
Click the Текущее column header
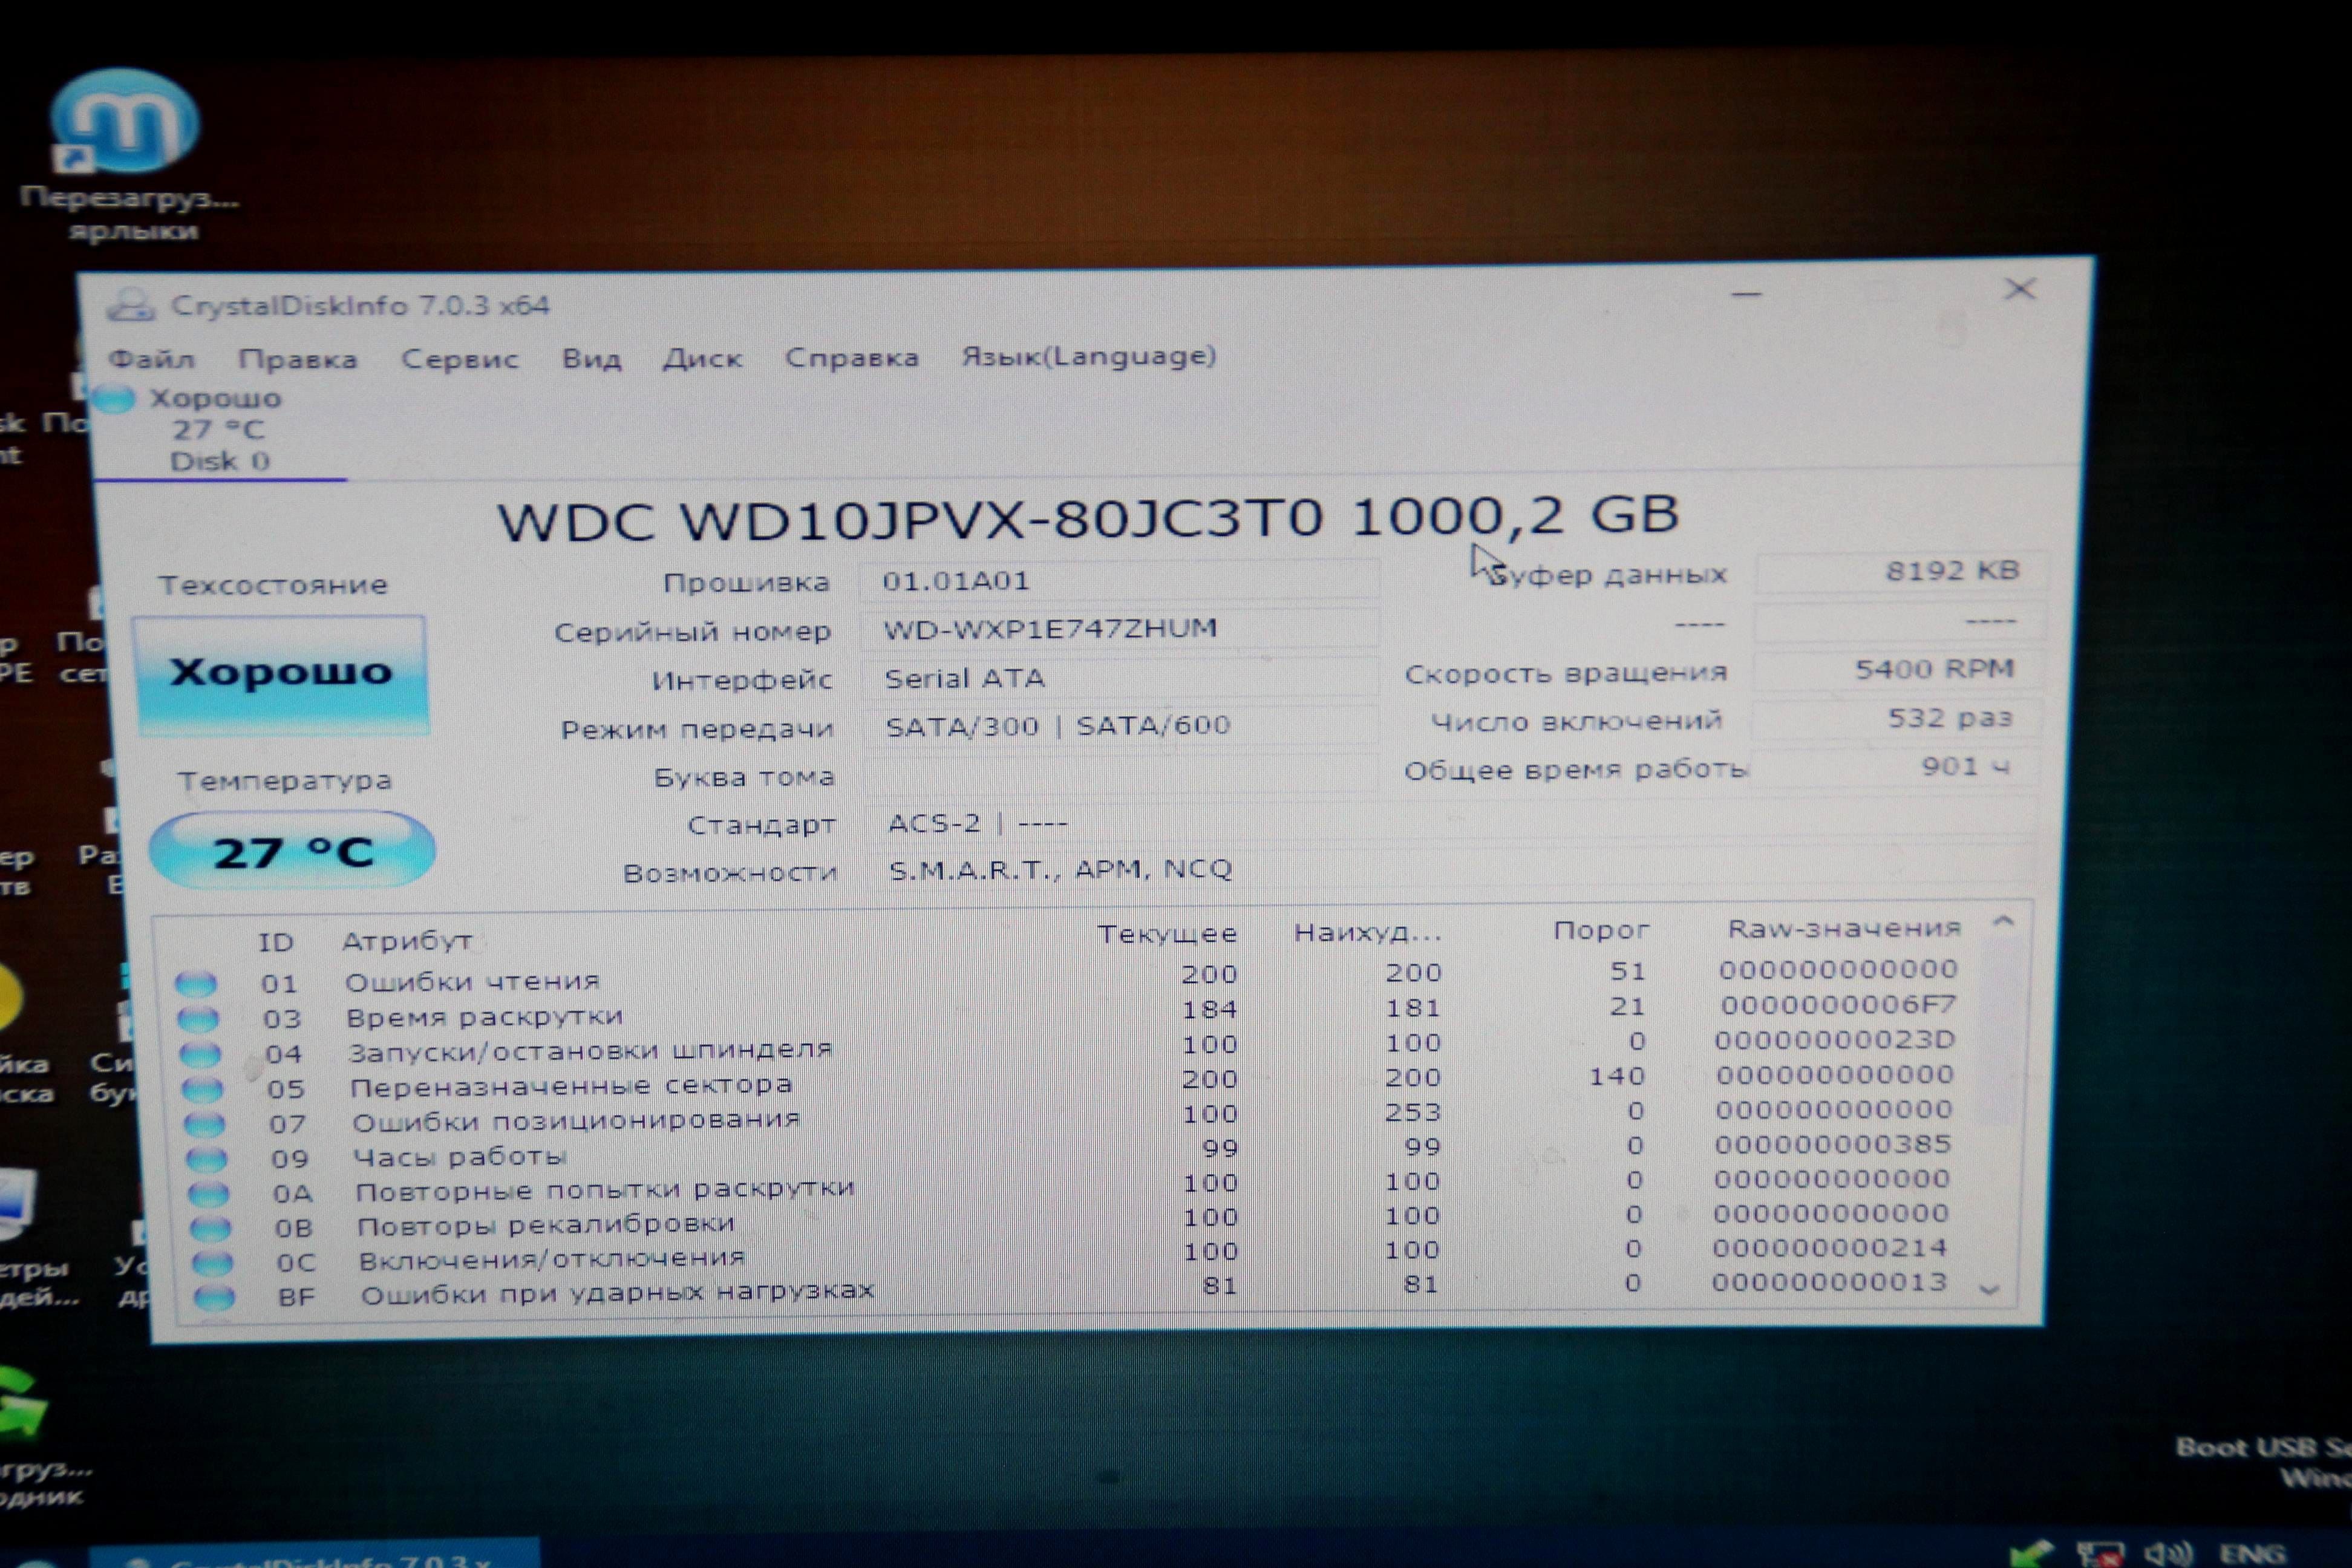tap(1167, 934)
